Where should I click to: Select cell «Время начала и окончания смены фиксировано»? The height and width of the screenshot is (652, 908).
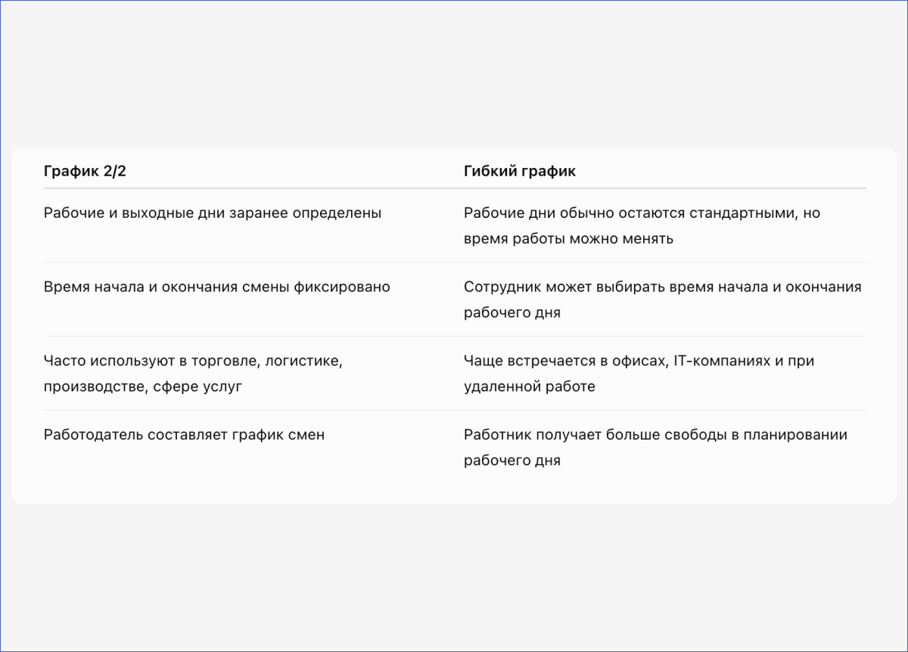[217, 287]
